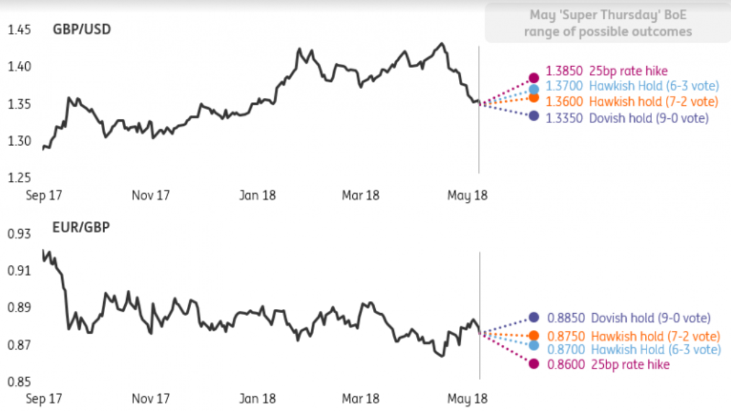Select the '0.8750 Hawkish hold (7-2 vote)' label
The image size is (731, 411).
633,337
